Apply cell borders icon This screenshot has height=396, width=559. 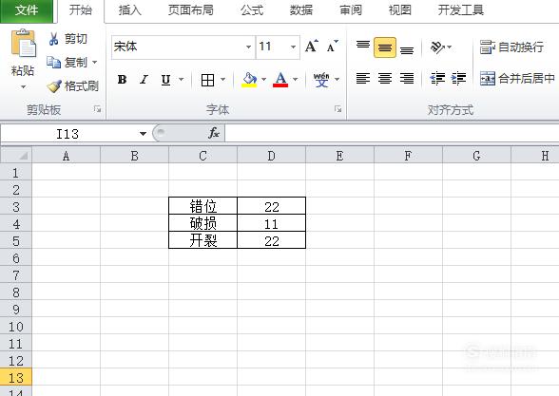click(207, 80)
